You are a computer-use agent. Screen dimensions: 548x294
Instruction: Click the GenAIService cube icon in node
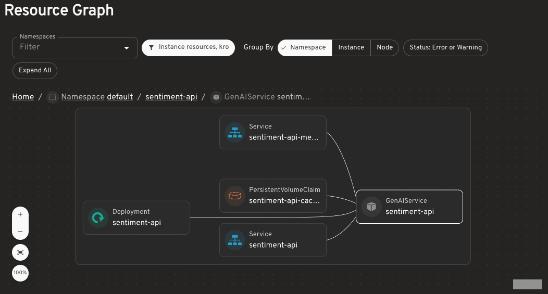371,207
